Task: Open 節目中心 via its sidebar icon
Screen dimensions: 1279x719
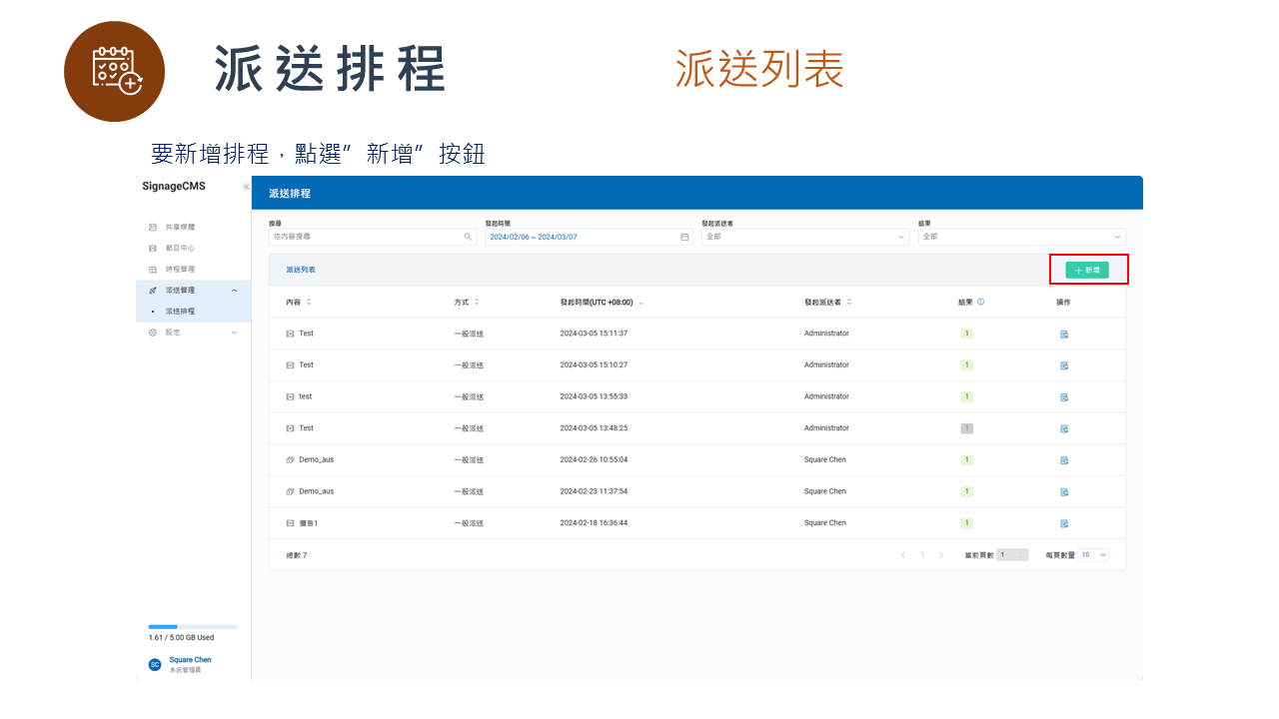Action: (x=152, y=248)
